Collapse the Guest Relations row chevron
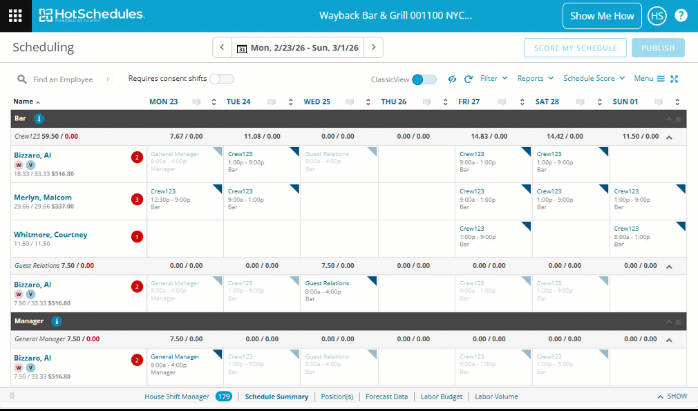The height and width of the screenshot is (411, 698). pos(669,267)
